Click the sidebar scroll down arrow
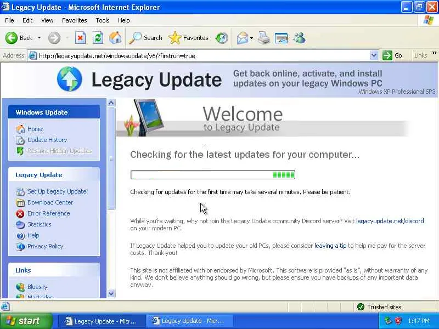The image size is (439, 329). point(111,294)
